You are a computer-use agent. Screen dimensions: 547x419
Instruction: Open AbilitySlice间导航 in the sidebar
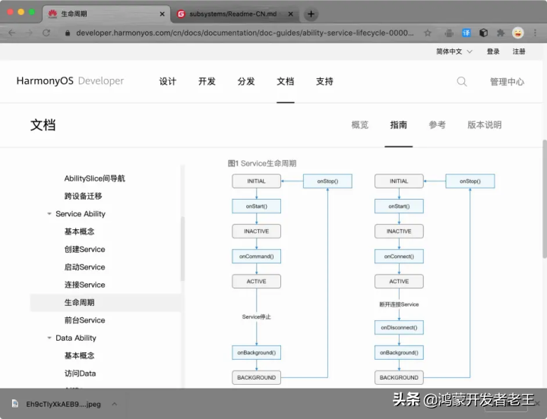click(94, 178)
